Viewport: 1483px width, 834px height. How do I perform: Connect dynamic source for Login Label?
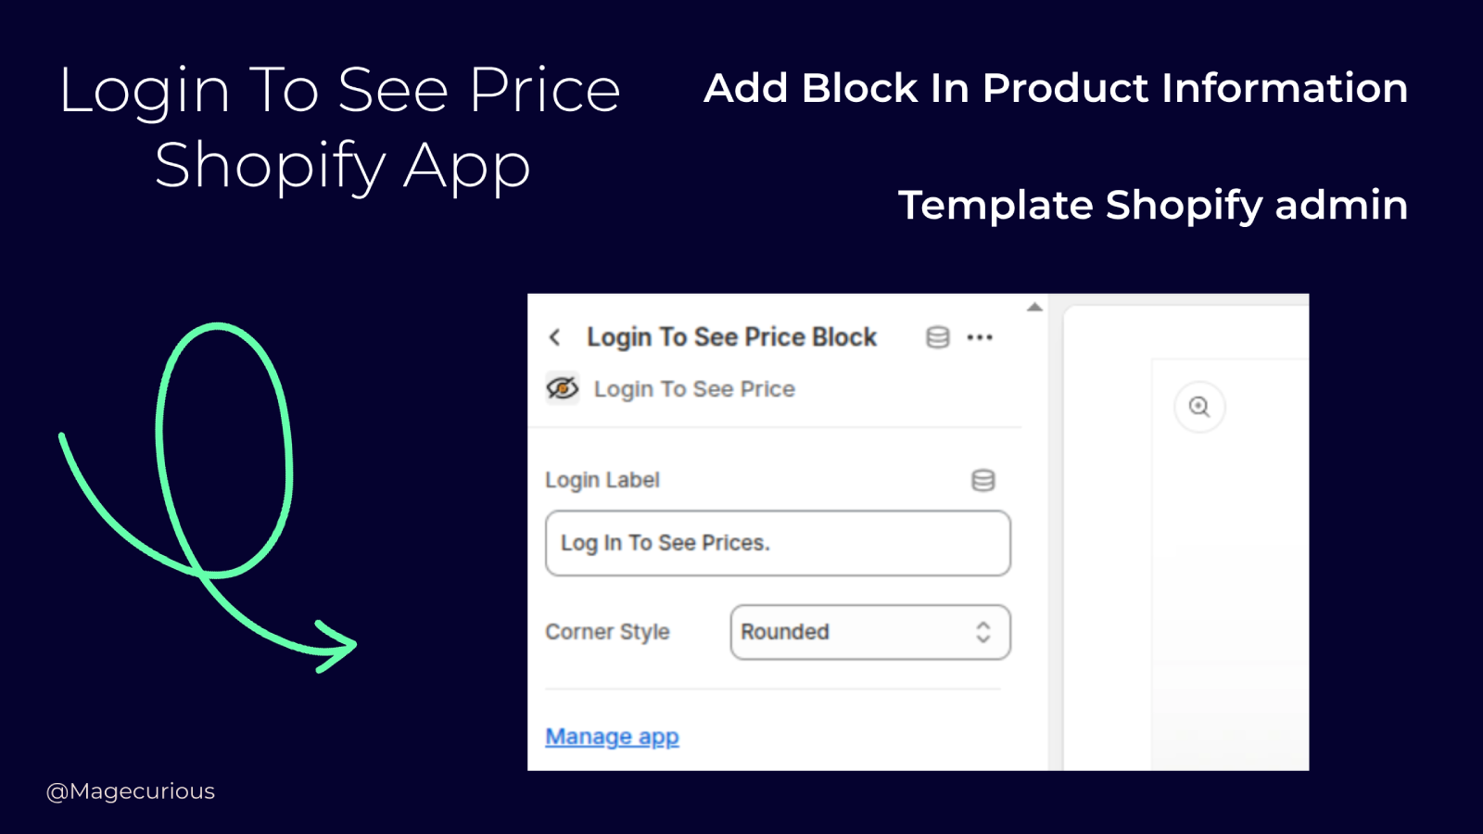982,480
